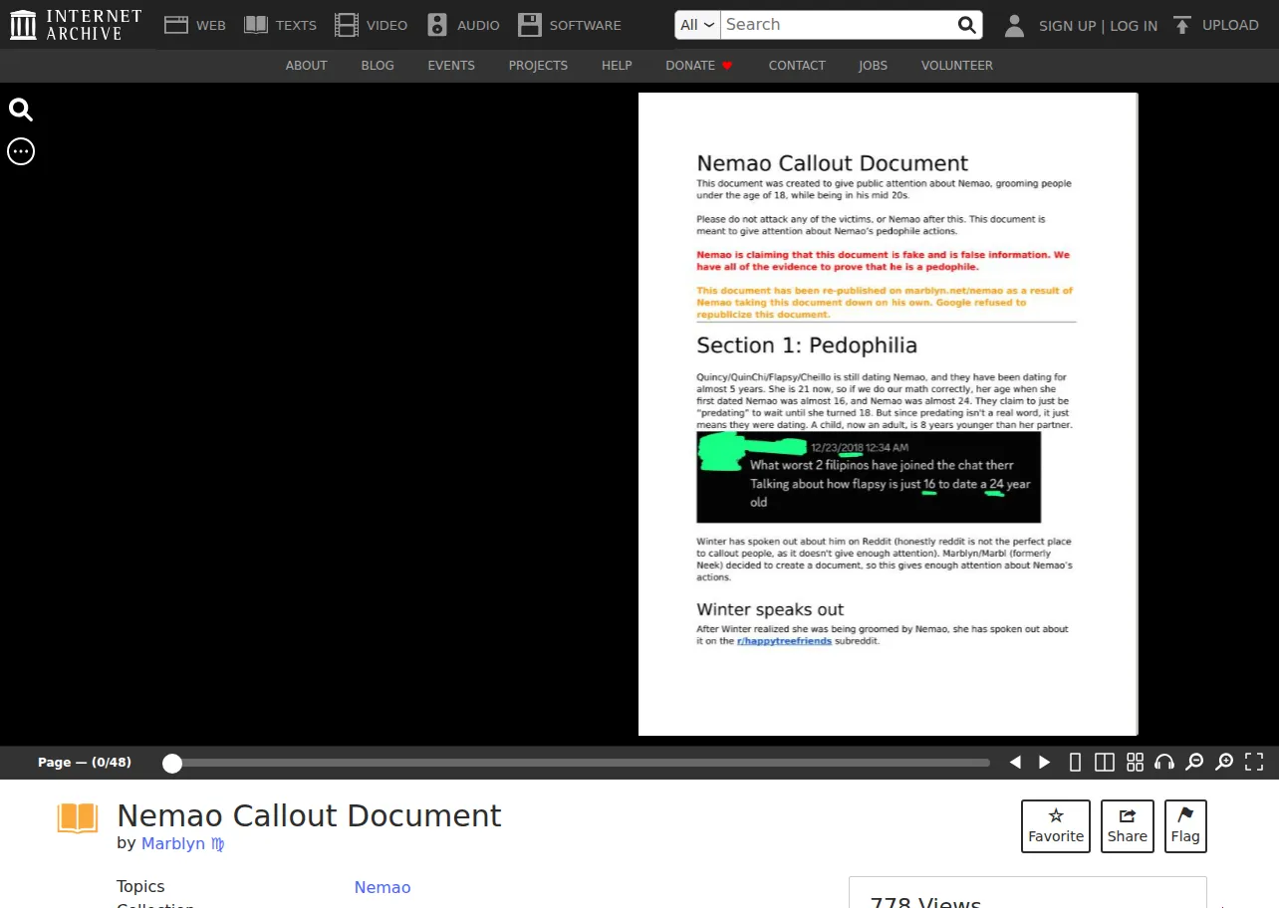The image size is (1279, 908).
Task: Click the 'Winter speaks out' heading
Action: pos(770,609)
